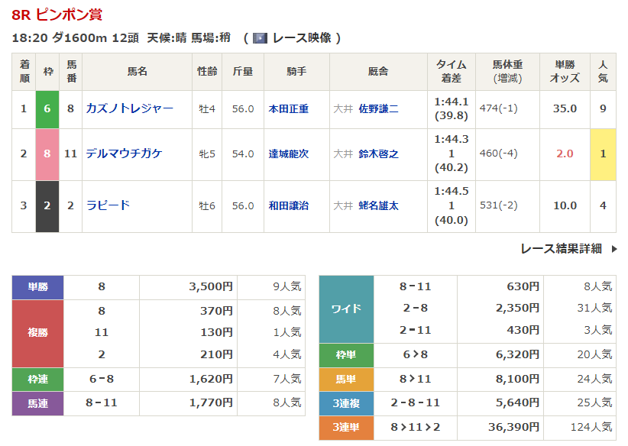Open horse ラピード page
Image resolution: width=628 pixels, height=446 pixels.
tap(108, 205)
